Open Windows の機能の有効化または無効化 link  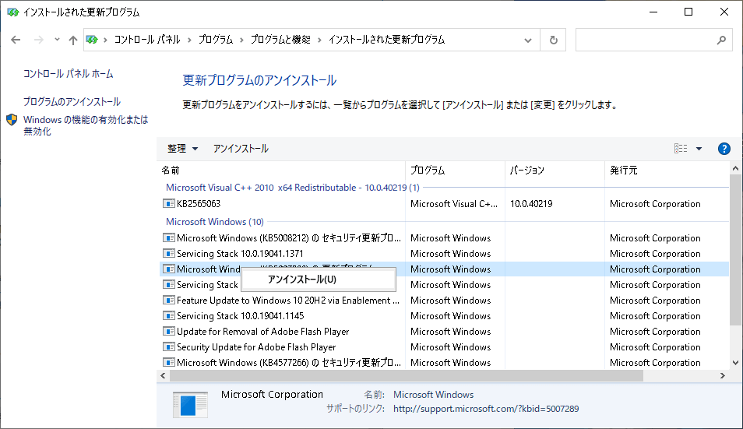click(x=86, y=125)
